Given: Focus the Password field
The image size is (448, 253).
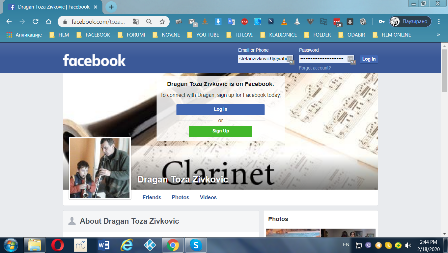Looking at the screenshot, I should coord(326,59).
